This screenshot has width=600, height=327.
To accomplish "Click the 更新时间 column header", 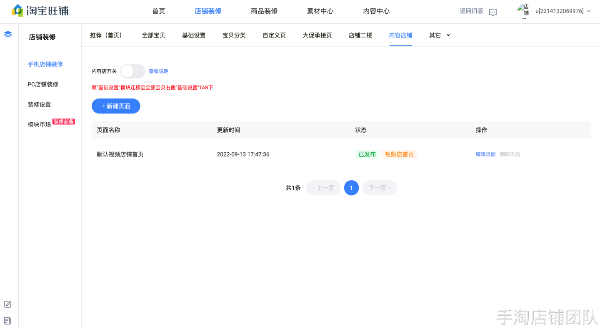I will click(x=229, y=130).
